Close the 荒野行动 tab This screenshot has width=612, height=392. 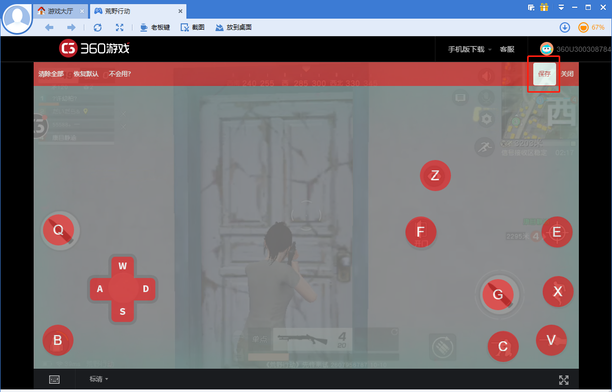180,11
